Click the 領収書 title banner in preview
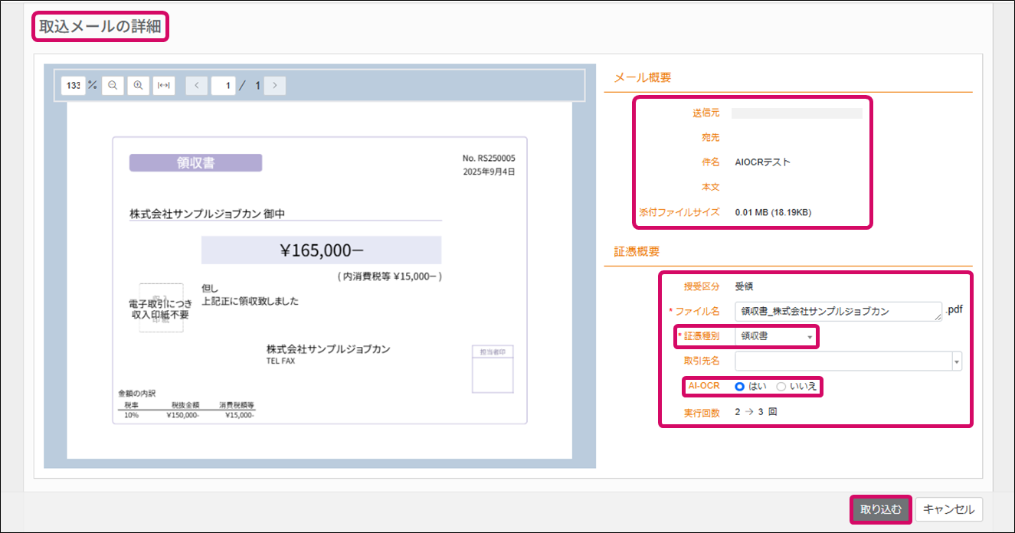The width and height of the screenshot is (1015, 533). pyautogui.click(x=195, y=162)
